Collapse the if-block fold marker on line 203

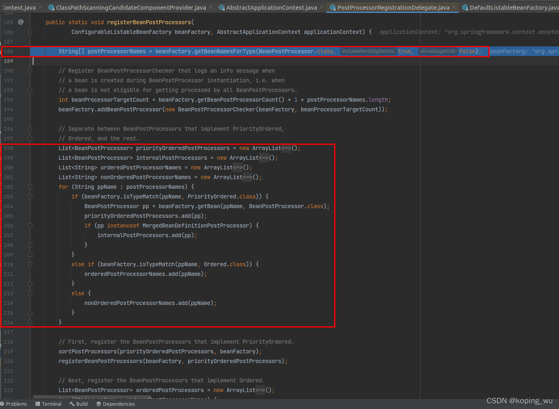coord(30,196)
